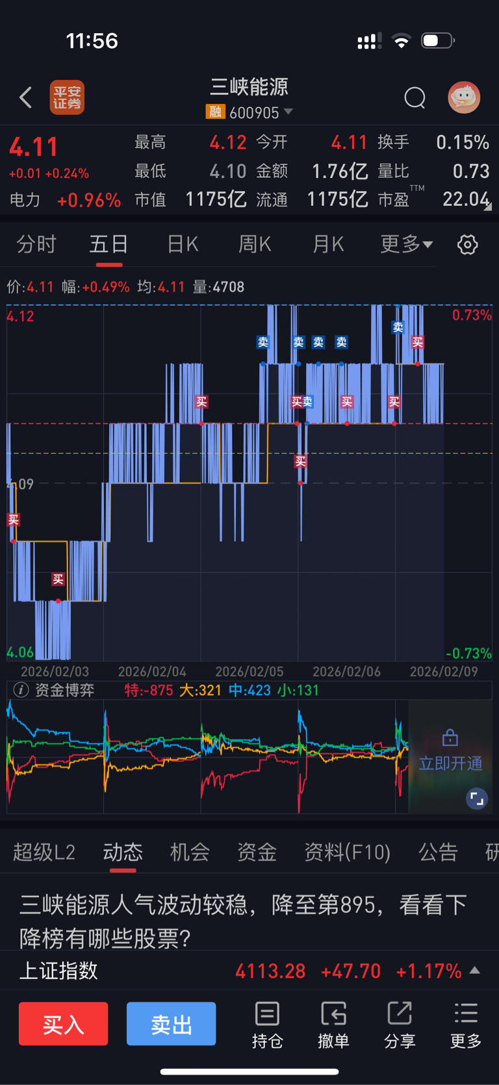Tap the 特:-875 fund flow value
This screenshot has height=1085, width=499.
tap(149, 690)
